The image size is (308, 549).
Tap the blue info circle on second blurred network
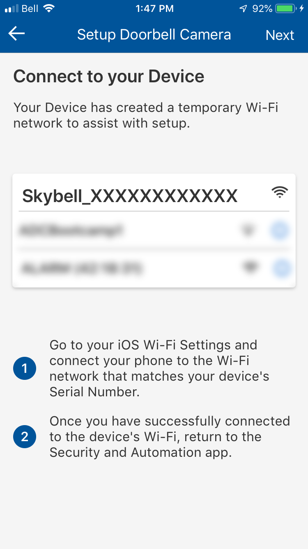pos(281,269)
